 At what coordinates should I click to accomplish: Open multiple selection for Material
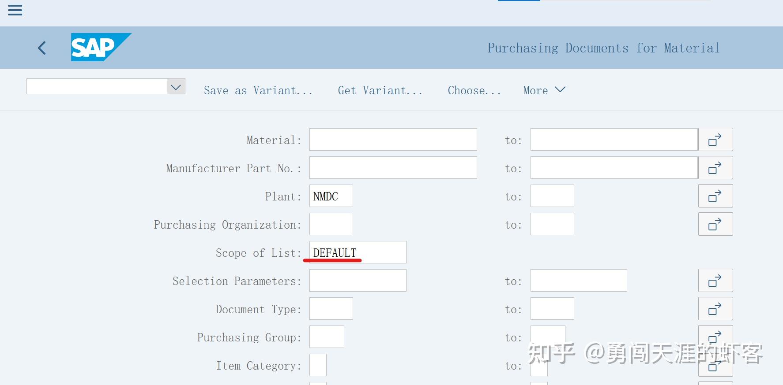(x=715, y=140)
